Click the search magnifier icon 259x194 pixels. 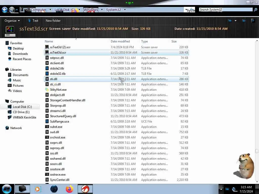(x=255, y=10)
